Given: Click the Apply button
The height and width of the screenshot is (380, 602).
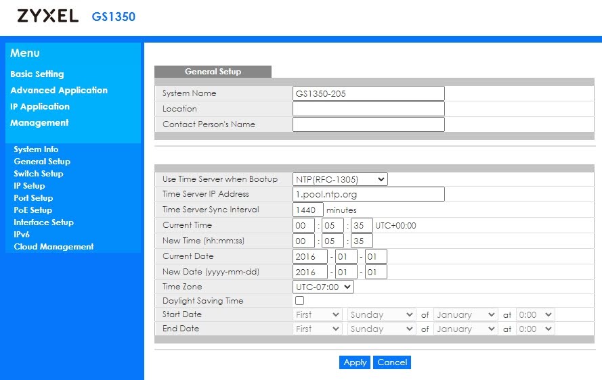Looking at the screenshot, I should coord(355,362).
